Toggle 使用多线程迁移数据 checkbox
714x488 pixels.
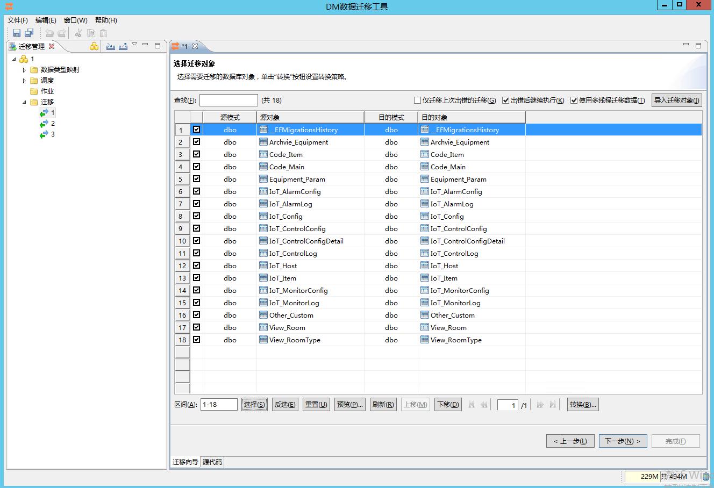[574, 100]
